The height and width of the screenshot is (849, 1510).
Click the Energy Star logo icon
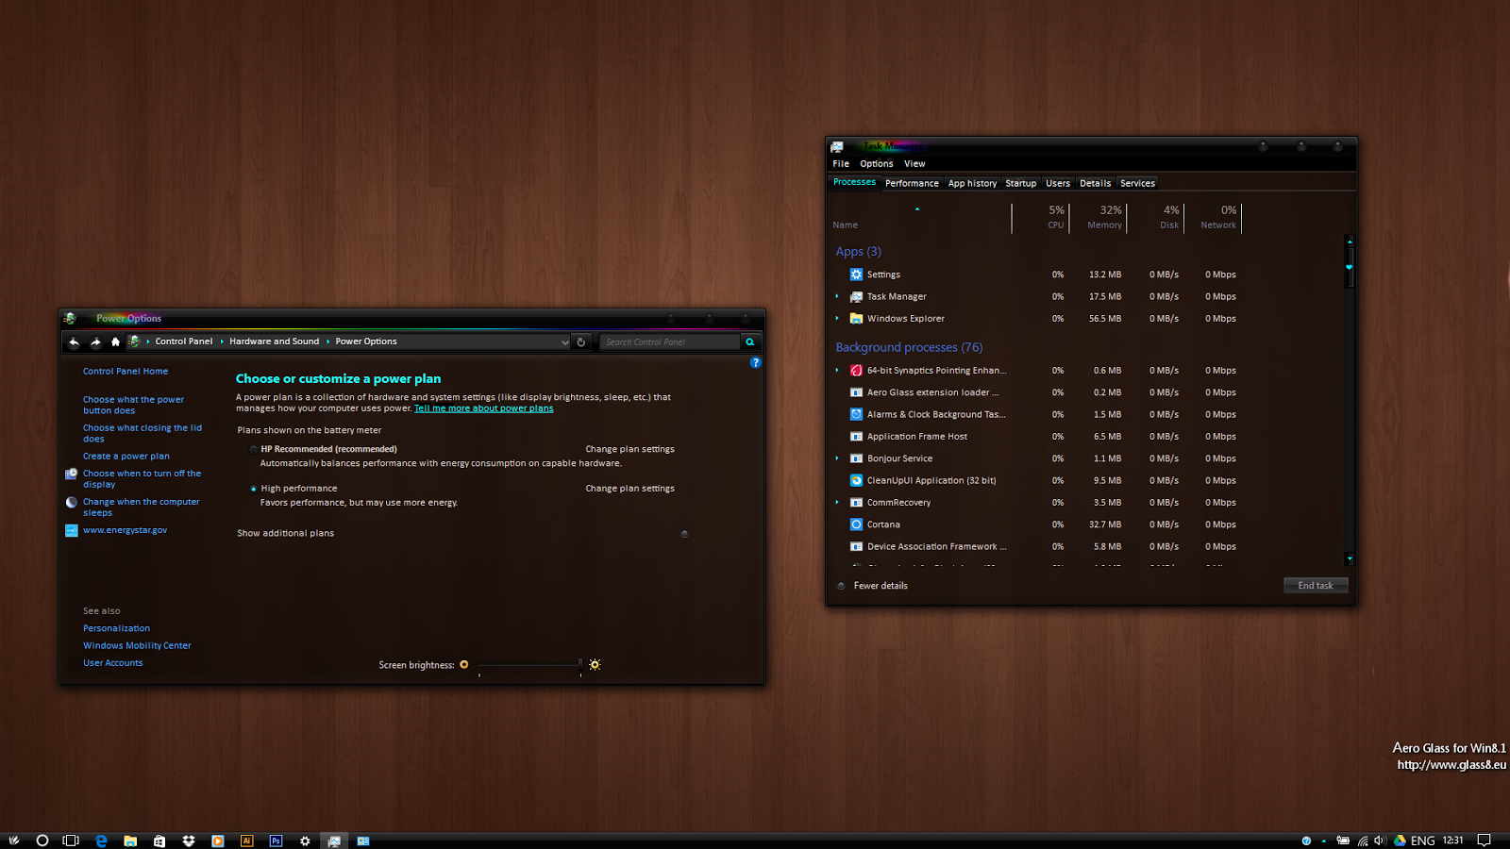click(x=71, y=530)
